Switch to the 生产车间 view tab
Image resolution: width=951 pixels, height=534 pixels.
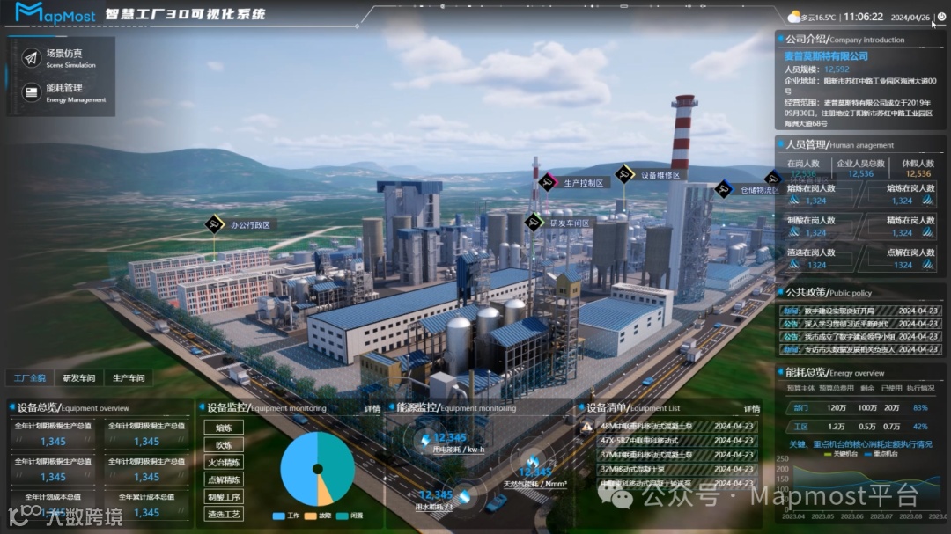(129, 378)
